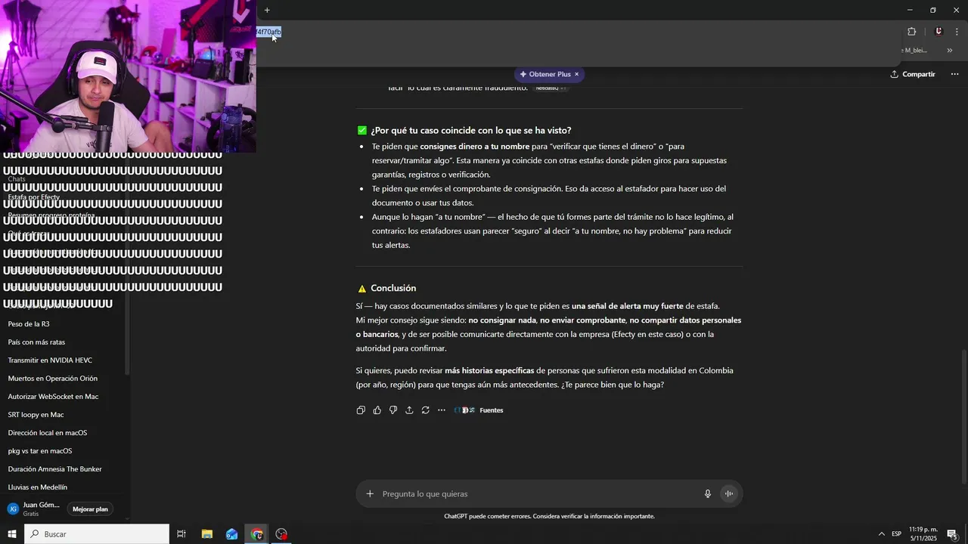Image resolution: width=968 pixels, height=544 pixels.
Task: Open the Outlook mail app on taskbar
Action: [x=232, y=534]
